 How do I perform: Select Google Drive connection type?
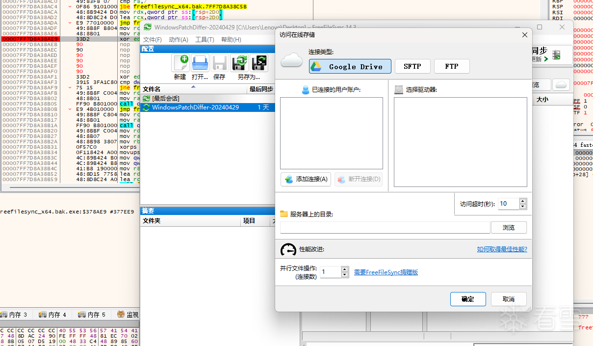(x=350, y=66)
